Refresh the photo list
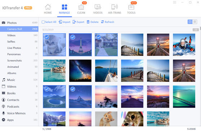 coord(107,22)
